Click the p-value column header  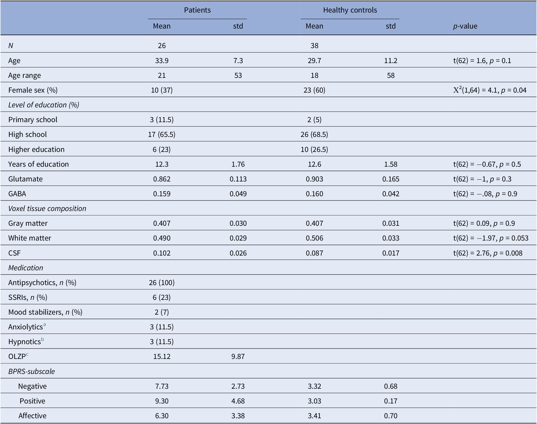(x=465, y=26)
